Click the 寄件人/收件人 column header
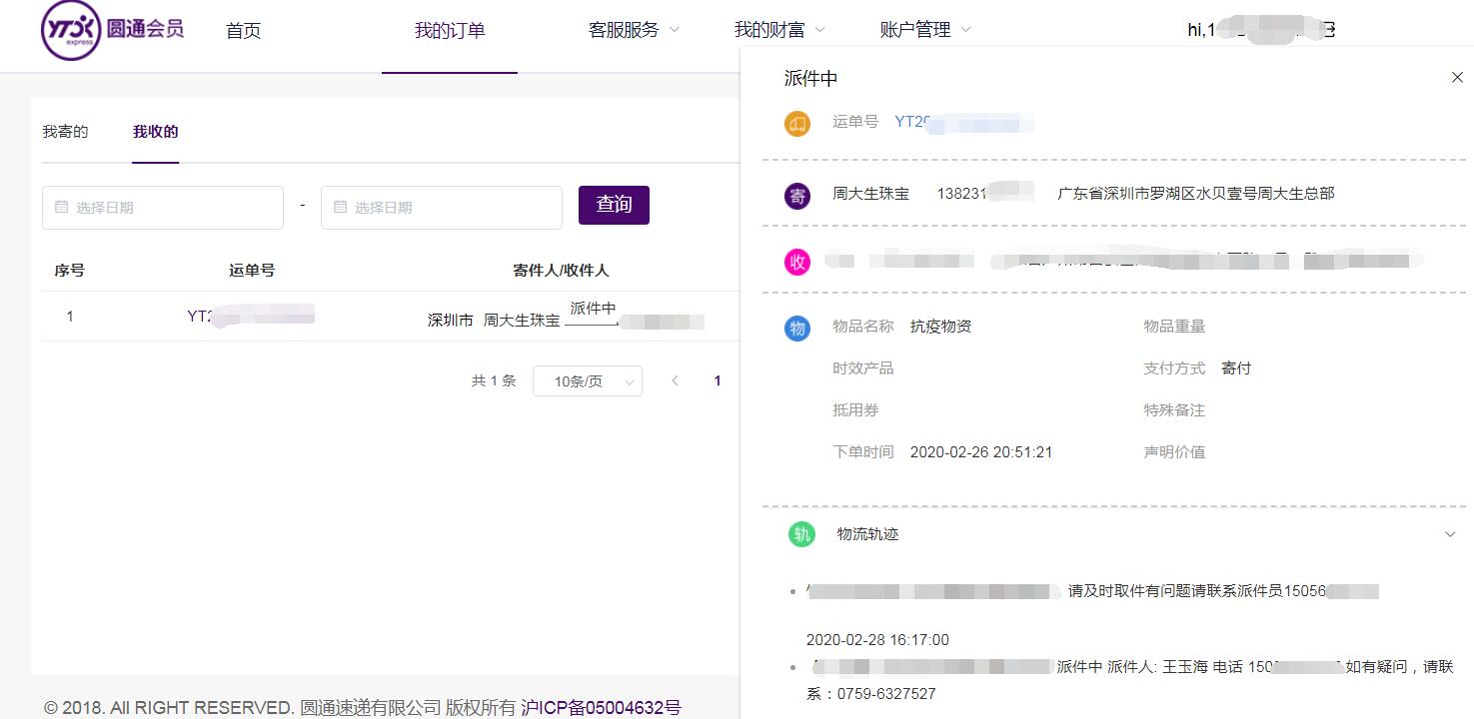Image resolution: width=1474 pixels, height=719 pixels. 561,270
